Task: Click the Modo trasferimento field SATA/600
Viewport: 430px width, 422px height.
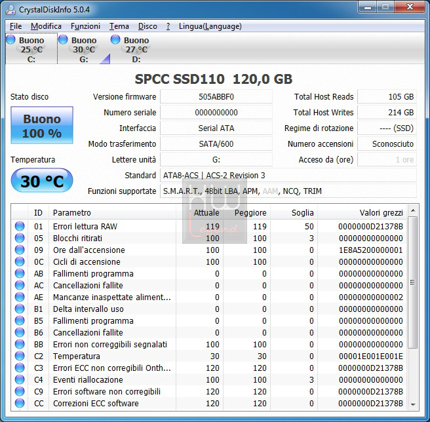Action: (x=216, y=144)
